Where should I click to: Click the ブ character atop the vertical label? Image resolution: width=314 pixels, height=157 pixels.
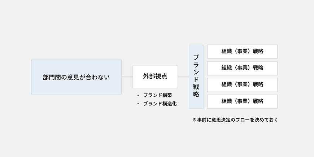coord(196,57)
